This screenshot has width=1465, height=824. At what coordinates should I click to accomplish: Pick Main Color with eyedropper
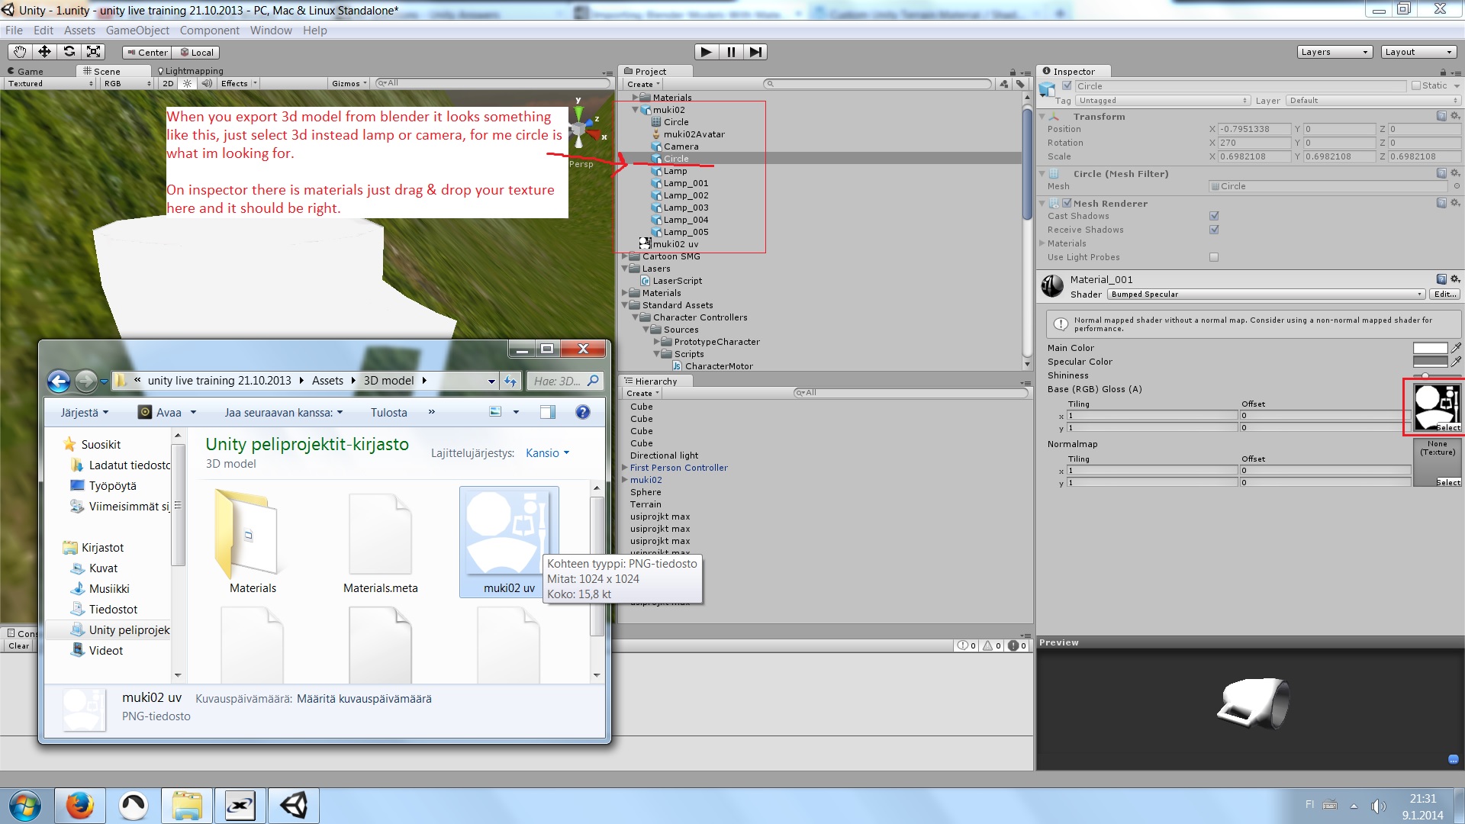(1456, 348)
